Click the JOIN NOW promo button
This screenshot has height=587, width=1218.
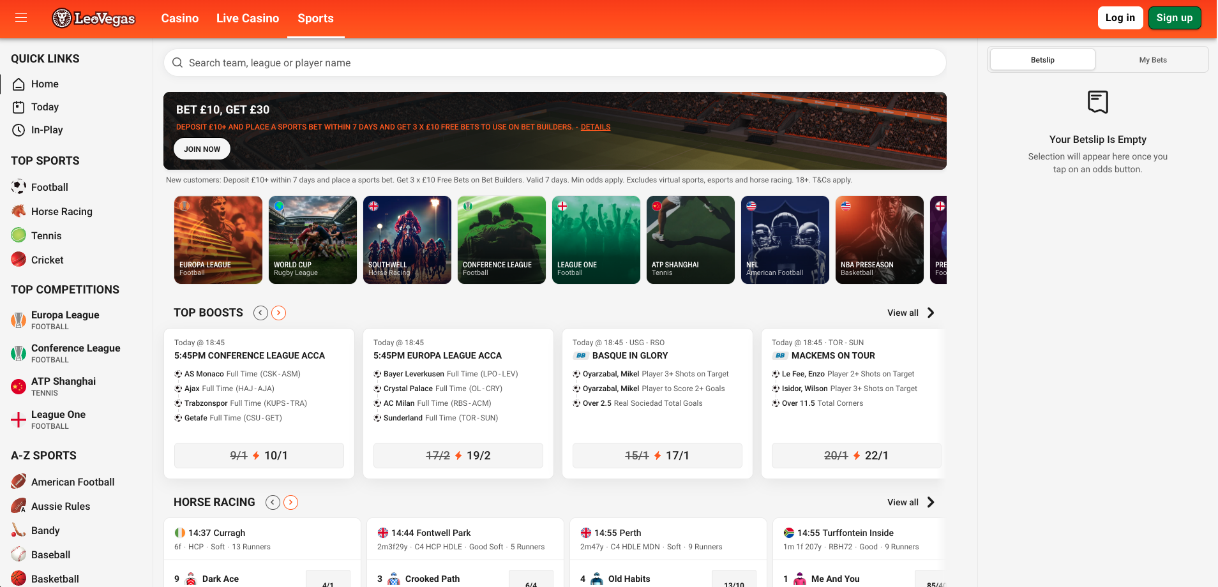pyautogui.click(x=202, y=149)
